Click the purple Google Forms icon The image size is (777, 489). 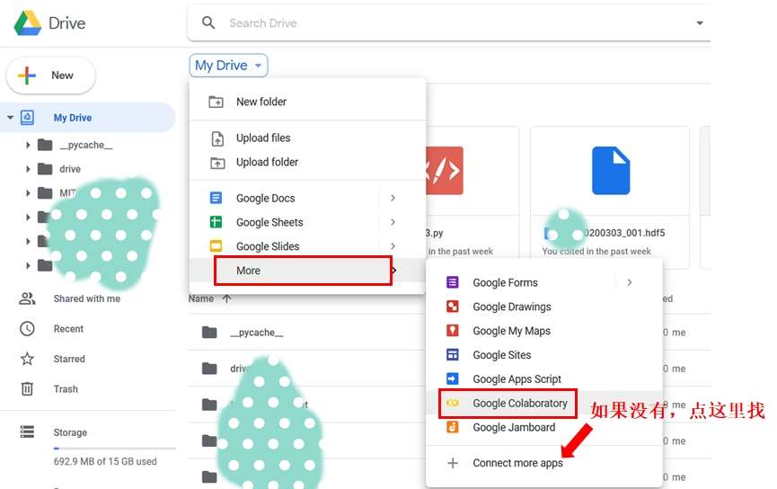click(x=453, y=282)
